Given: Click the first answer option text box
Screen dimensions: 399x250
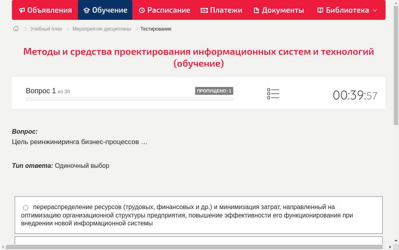Looking at the screenshot, I should [199, 215].
